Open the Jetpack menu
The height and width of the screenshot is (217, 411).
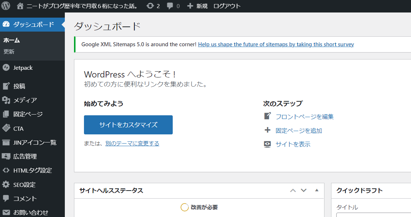[32, 68]
